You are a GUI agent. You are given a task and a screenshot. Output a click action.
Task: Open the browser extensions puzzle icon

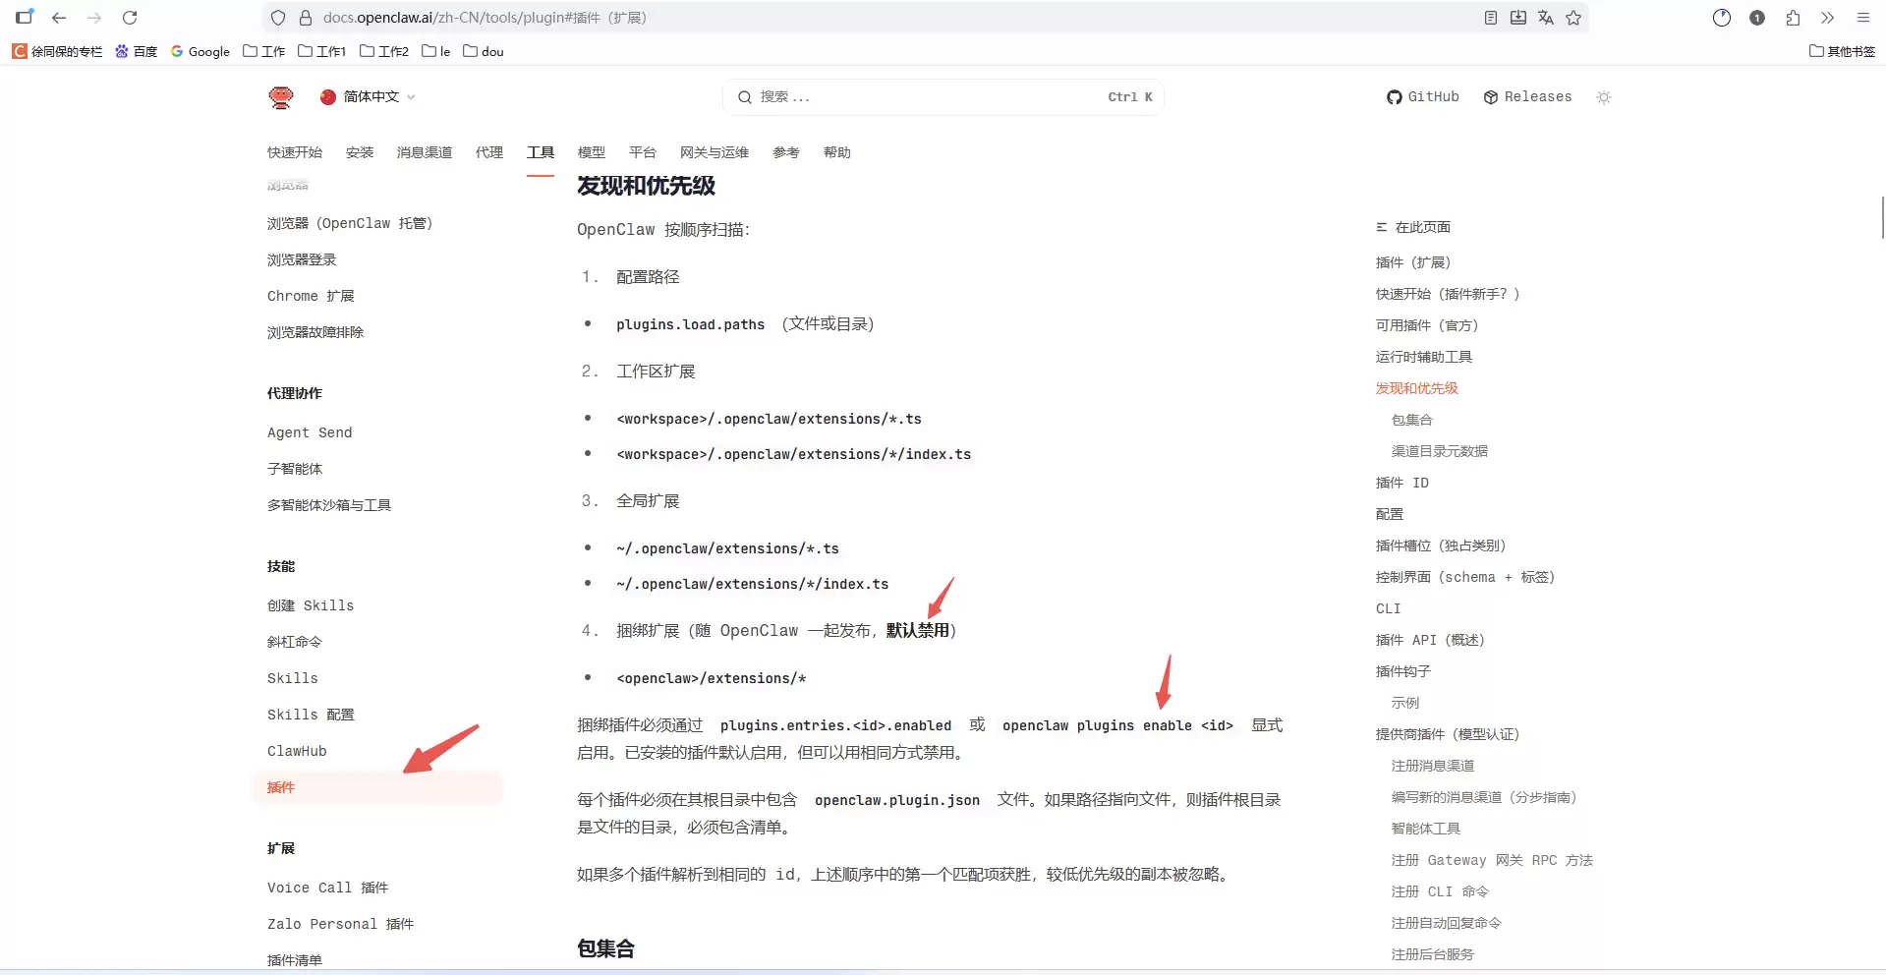point(1793,18)
